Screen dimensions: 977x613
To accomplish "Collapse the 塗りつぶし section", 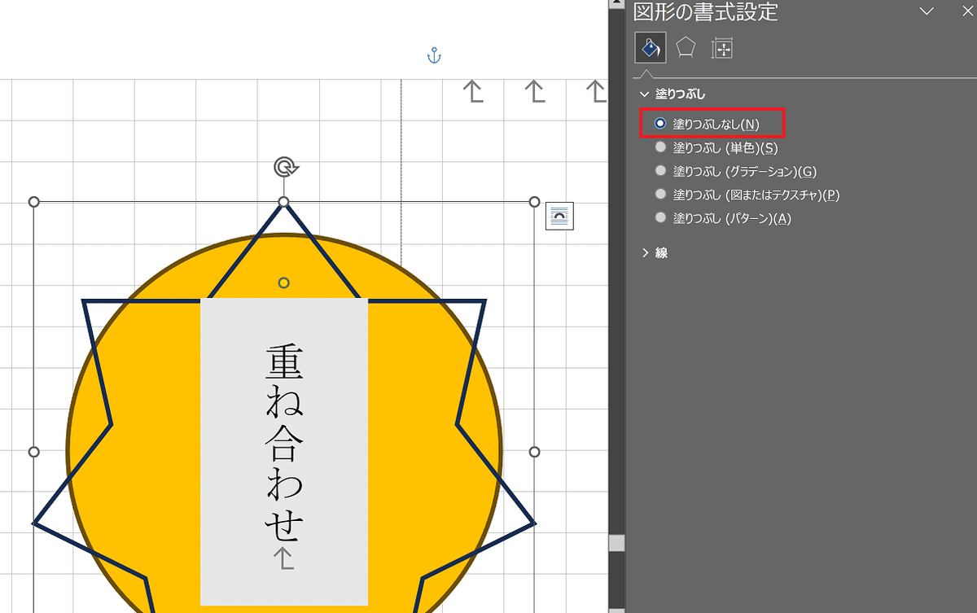I will coord(673,94).
